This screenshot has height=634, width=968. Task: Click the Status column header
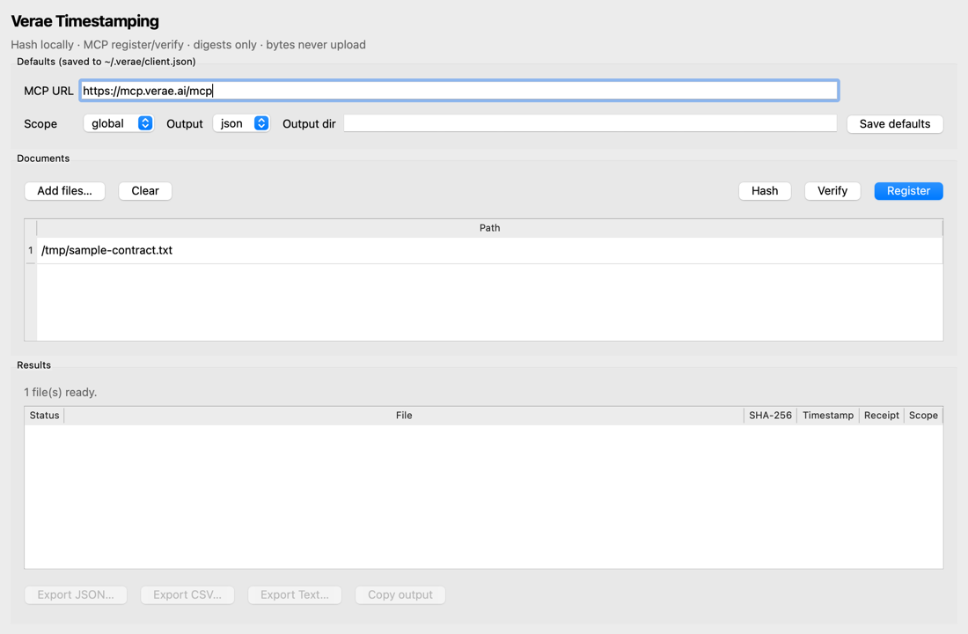pyautogui.click(x=45, y=416)
